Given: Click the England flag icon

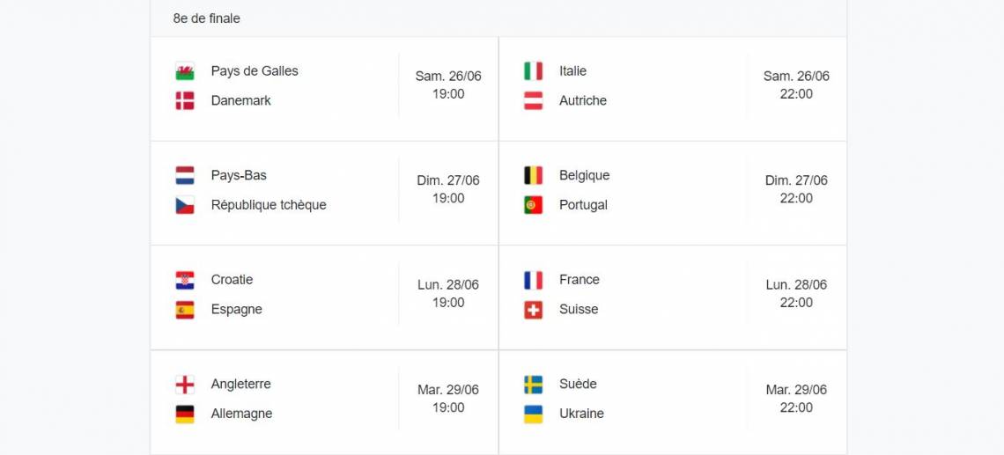Looking at the screenshot, I should point(185,385).
